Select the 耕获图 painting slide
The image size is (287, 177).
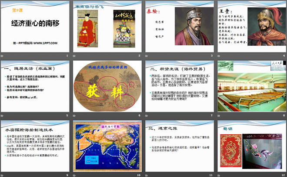(x=107, y=86)
